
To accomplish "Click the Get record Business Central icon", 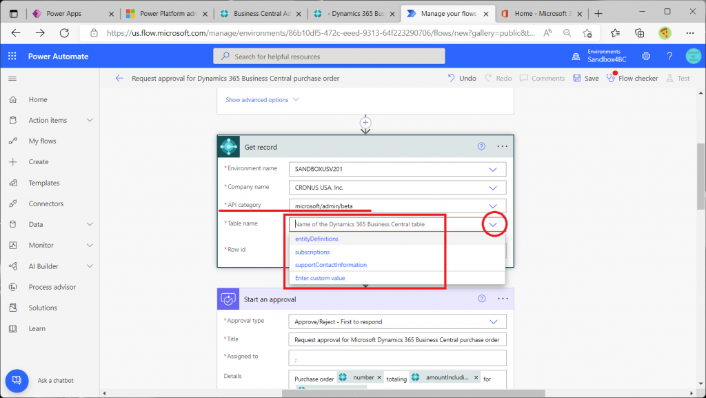I will click(x=229, y=147).
